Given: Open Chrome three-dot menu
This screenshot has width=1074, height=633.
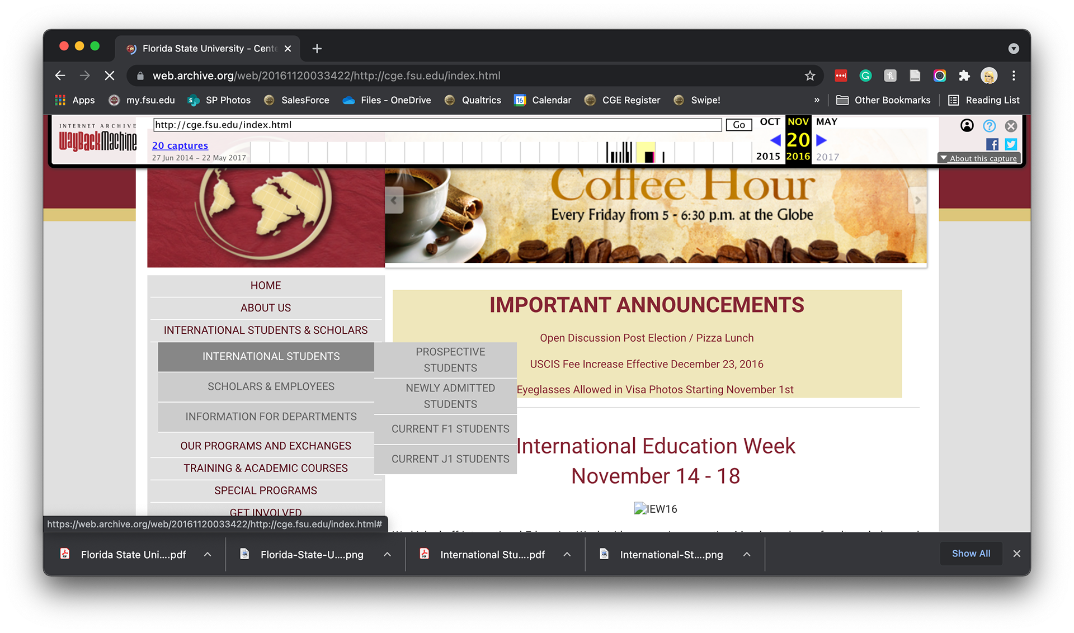Looking at the screenshot, I should click(1013, 75).
